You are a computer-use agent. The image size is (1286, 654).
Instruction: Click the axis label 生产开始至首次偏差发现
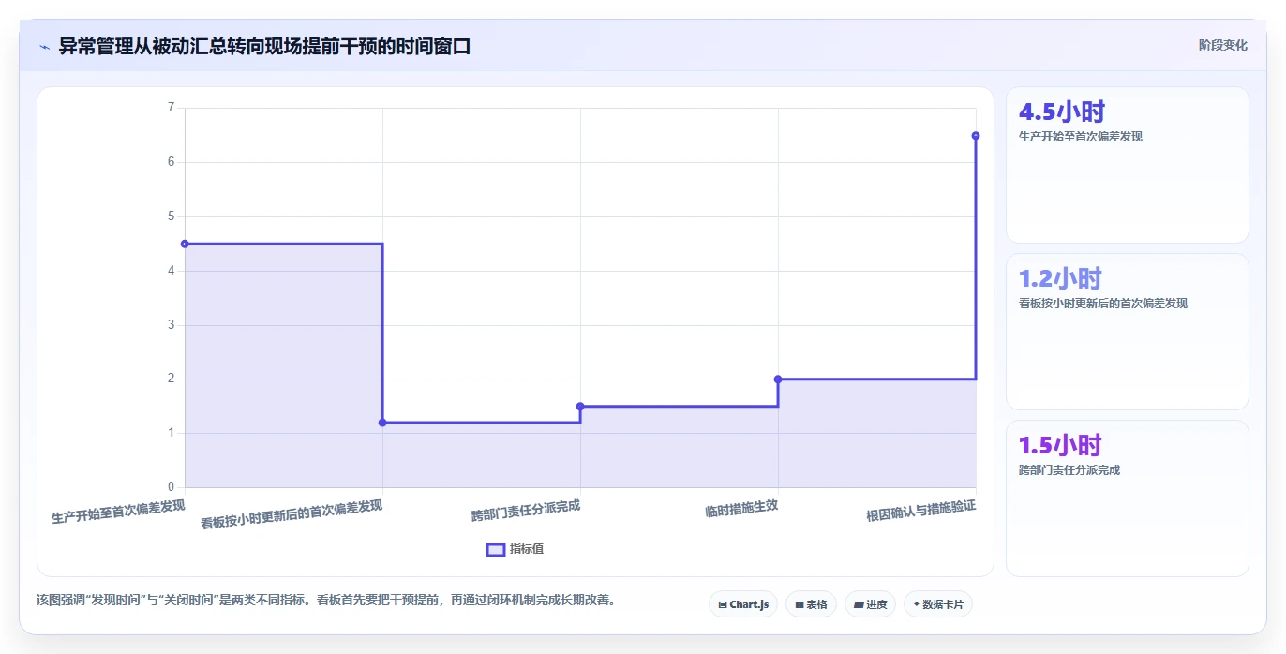[x=118, y=513]
